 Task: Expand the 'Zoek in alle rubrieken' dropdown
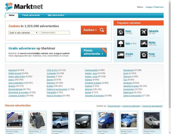(23, 33)
